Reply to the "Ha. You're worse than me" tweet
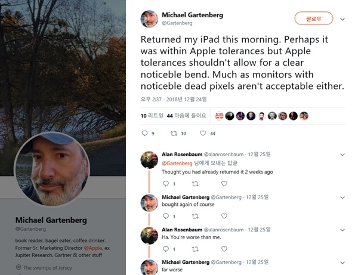 coord(165,249)
